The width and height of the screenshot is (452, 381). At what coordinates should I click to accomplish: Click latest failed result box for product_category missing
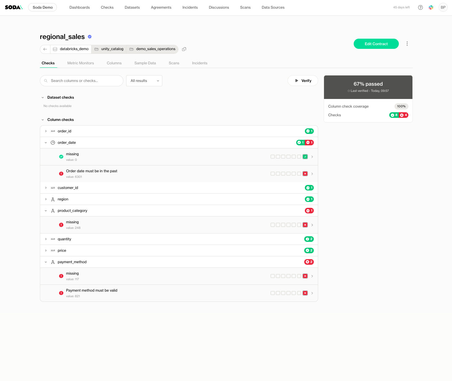coord(305,225)
